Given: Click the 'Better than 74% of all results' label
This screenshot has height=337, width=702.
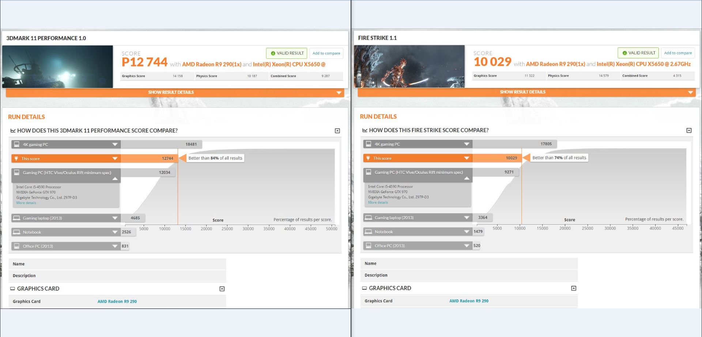Looking at the screenshot, I should (559, 158).
